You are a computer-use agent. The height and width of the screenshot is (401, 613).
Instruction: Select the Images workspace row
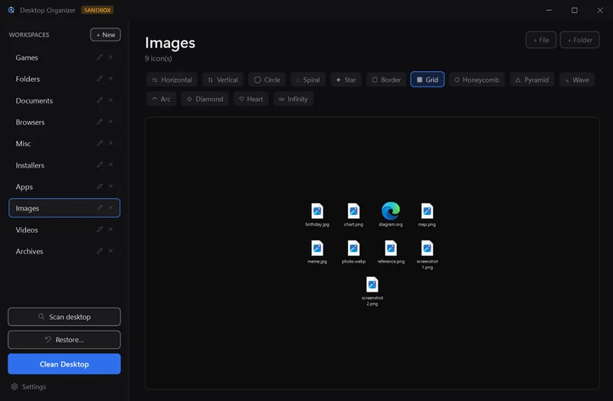[x=64, y=208]
